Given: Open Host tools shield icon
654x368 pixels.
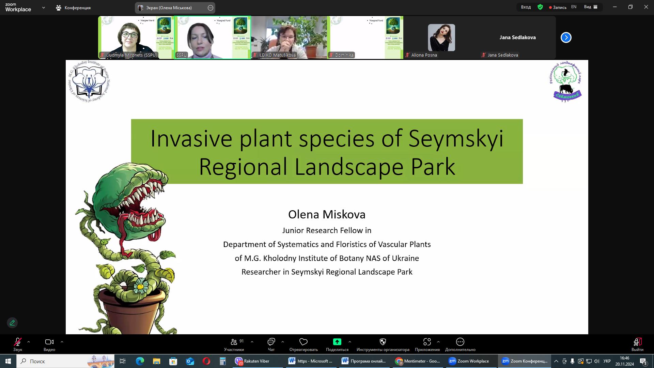Looking at the screenshot, I should (383, 342).
